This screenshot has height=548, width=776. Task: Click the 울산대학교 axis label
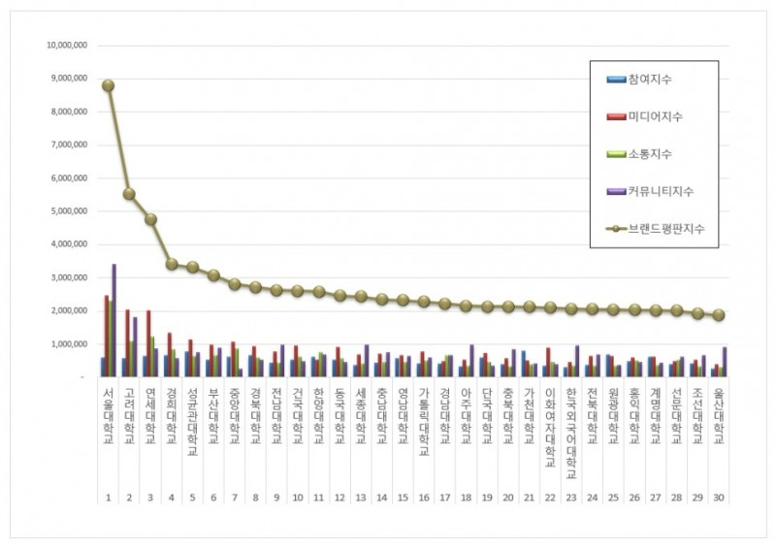coord(719,416)
